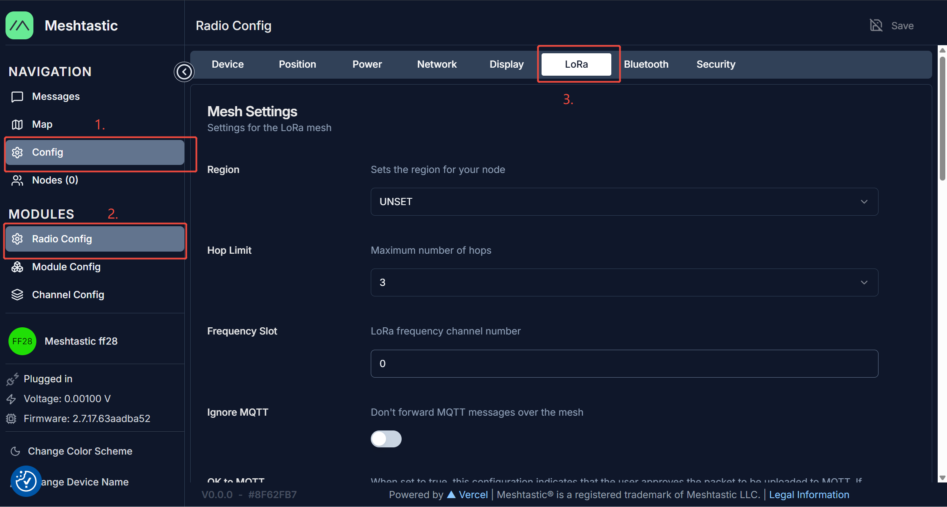Click the green FF28 device avatar

[x=22, y=341]
